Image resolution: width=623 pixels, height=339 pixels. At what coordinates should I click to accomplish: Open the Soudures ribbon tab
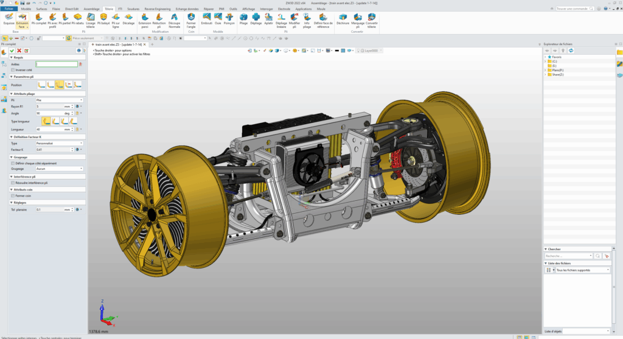(x=133, y=9)
